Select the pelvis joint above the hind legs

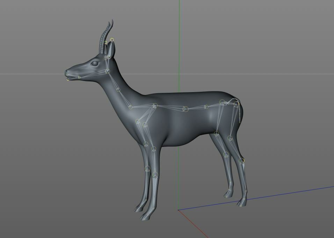(x=222, y=103)
